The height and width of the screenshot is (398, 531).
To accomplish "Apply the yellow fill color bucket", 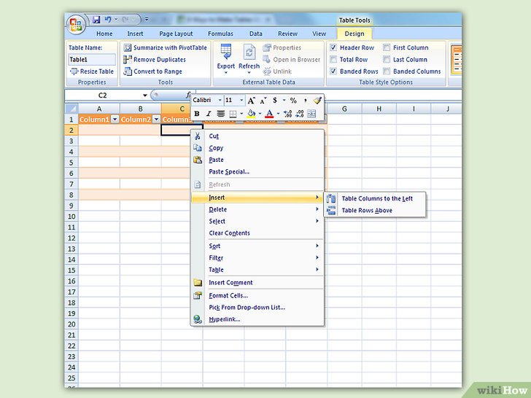I will [x=251, y=114].
